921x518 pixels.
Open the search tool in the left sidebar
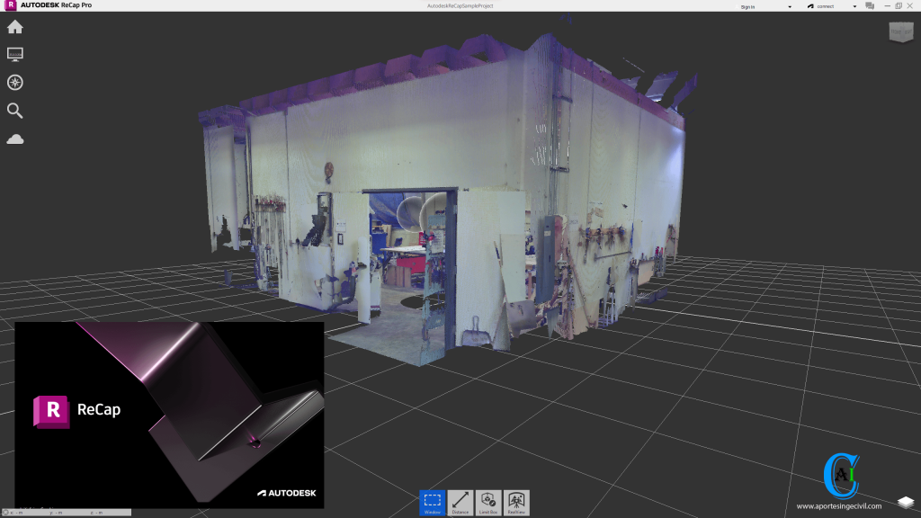(15, 111)
